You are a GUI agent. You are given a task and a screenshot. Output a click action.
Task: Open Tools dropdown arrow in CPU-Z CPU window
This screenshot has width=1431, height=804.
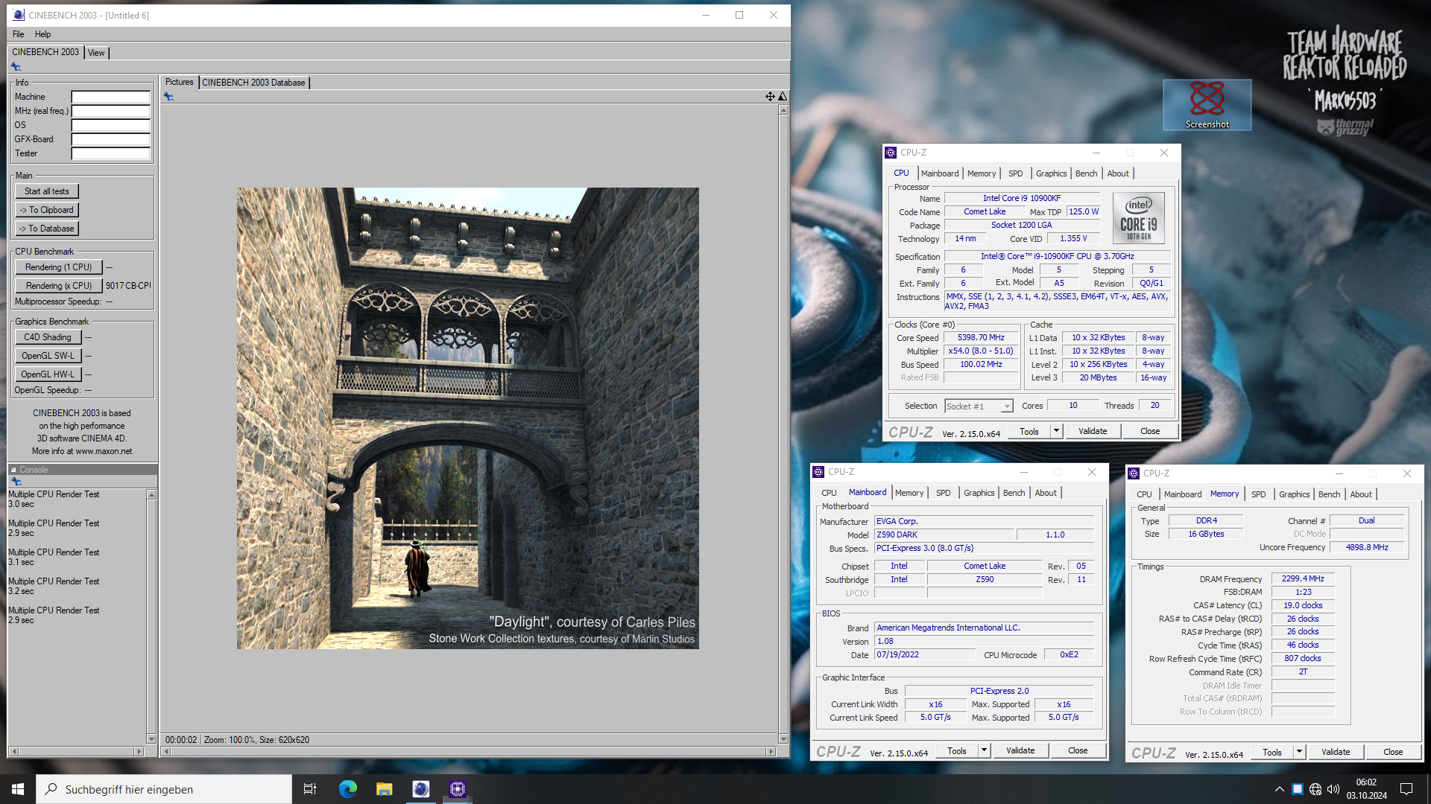[x=1056, y=431]
